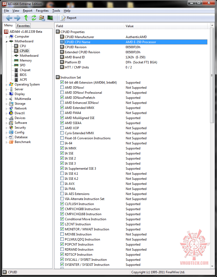Viewport: 217px width, 277px height.
Task: Select the Platform ID row
Action: click(x=134, y=62)
